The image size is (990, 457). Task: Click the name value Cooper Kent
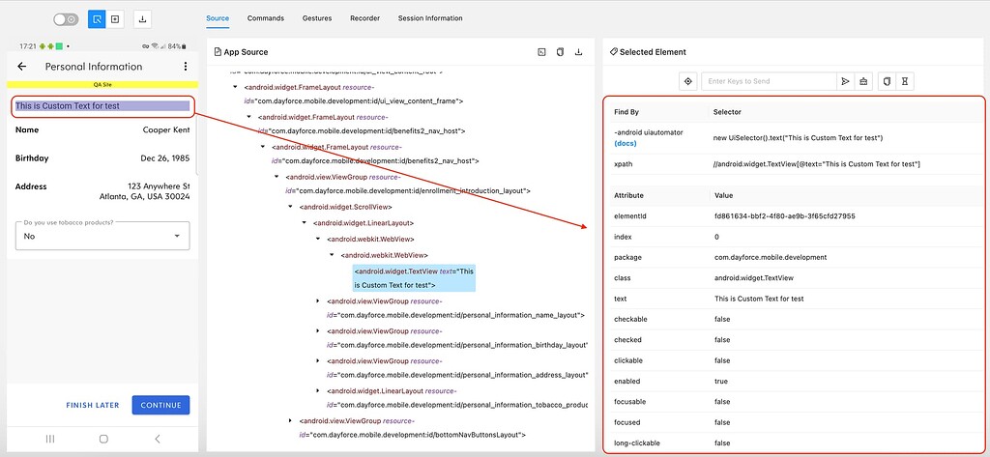click(166, 130)
